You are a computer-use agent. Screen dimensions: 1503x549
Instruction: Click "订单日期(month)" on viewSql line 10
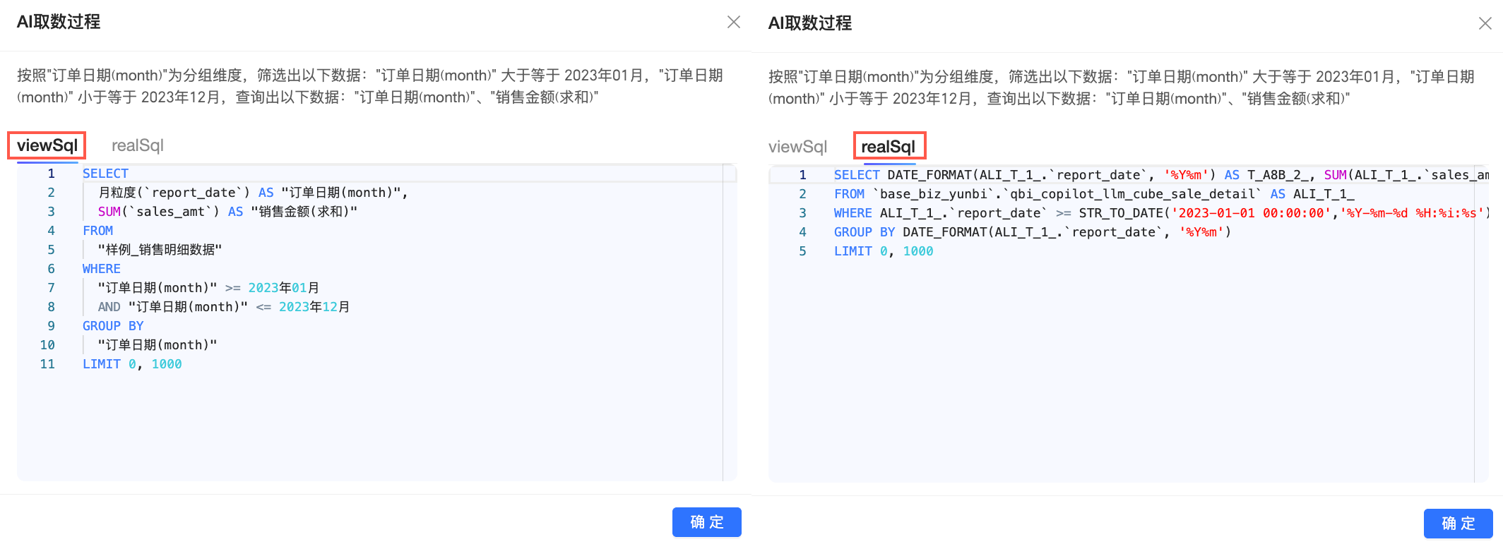point(158,345)
